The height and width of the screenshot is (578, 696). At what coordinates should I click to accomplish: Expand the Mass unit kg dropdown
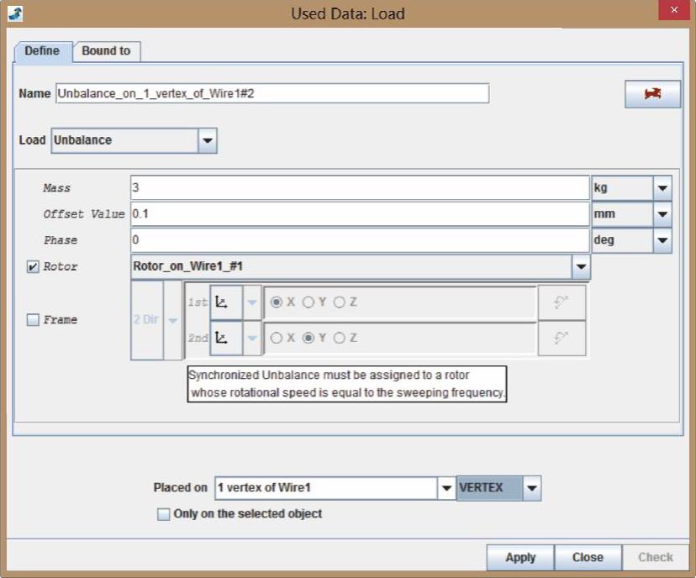coord(662,188)
